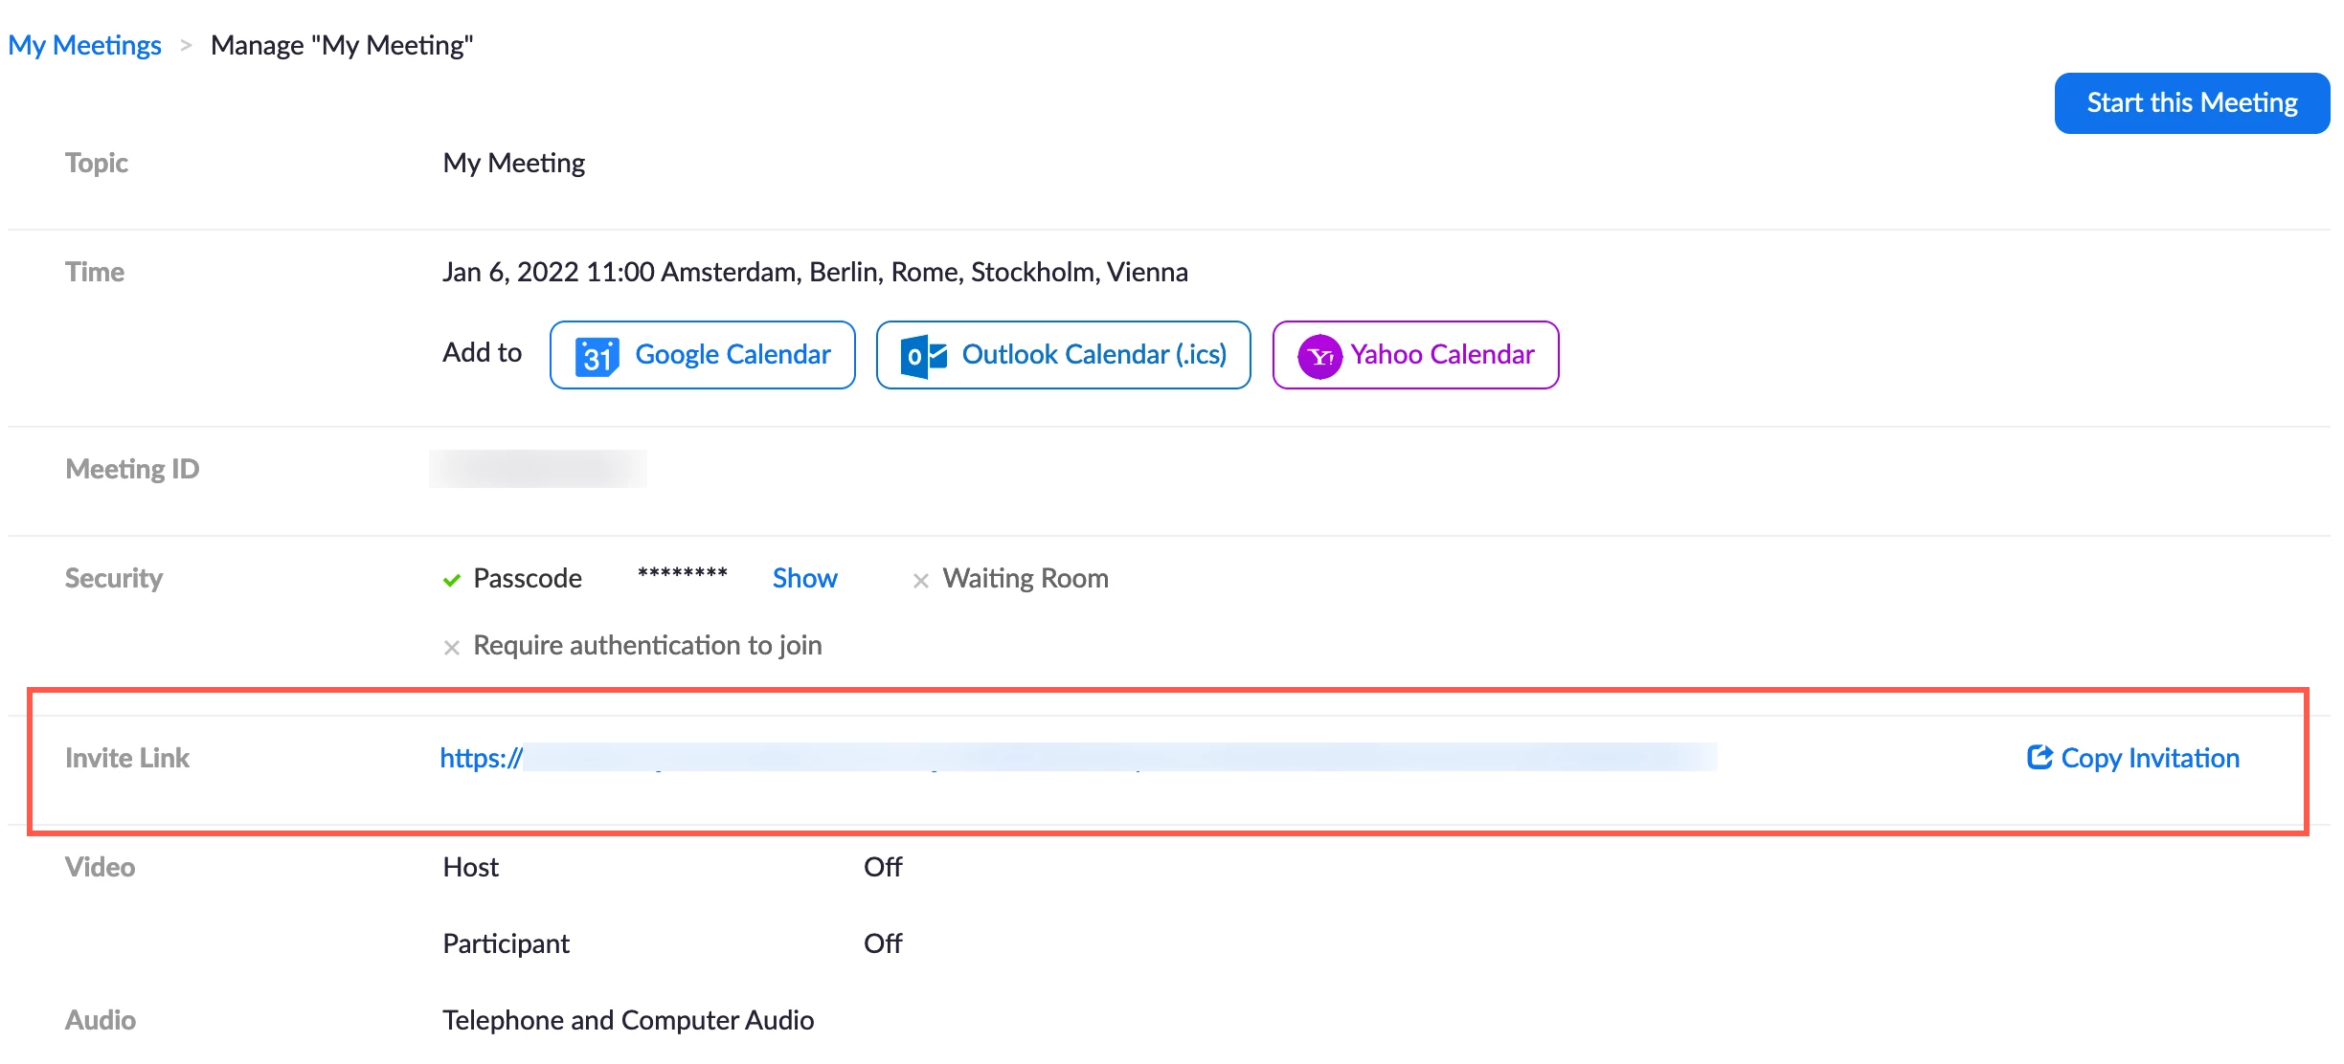
Task: Click the My Meeting topic text
Action: pos(514,163)
